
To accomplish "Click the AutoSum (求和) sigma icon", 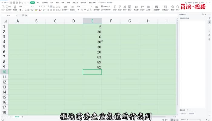I will pos(115,6).
